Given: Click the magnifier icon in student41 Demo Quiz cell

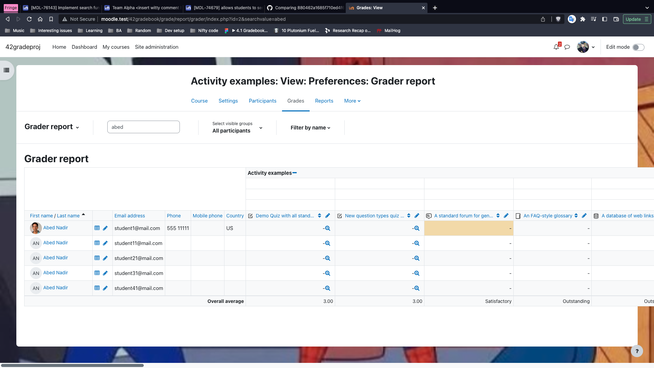Looking at the screenshot, I should point(327,288).
